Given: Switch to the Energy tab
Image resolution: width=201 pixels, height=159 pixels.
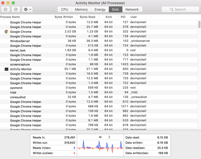Looking at the screenshot, I should [x=100, y=9].
